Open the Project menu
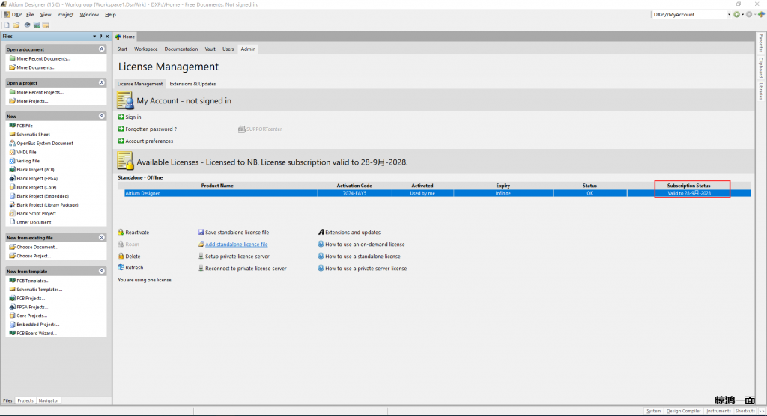This screenshot has width=767, height=416. (x=65, y=14)
